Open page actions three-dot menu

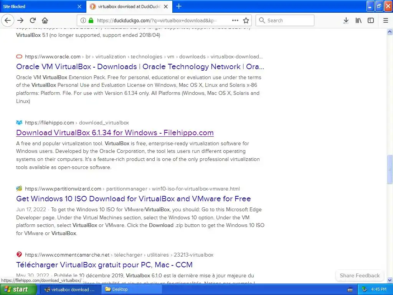click(235, 20)
